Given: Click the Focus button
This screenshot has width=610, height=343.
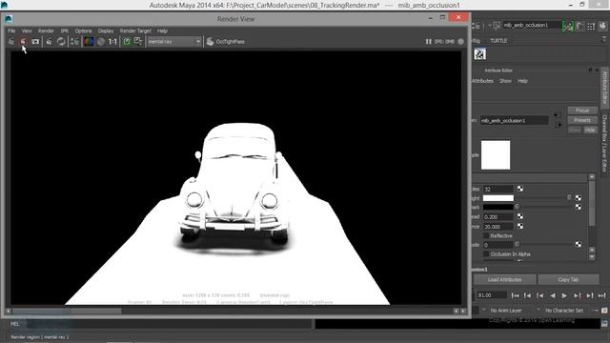Looking at the screenshot, I should 582,111.
